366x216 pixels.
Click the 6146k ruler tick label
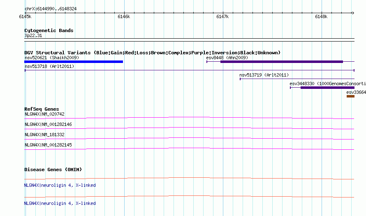point(124,16)
